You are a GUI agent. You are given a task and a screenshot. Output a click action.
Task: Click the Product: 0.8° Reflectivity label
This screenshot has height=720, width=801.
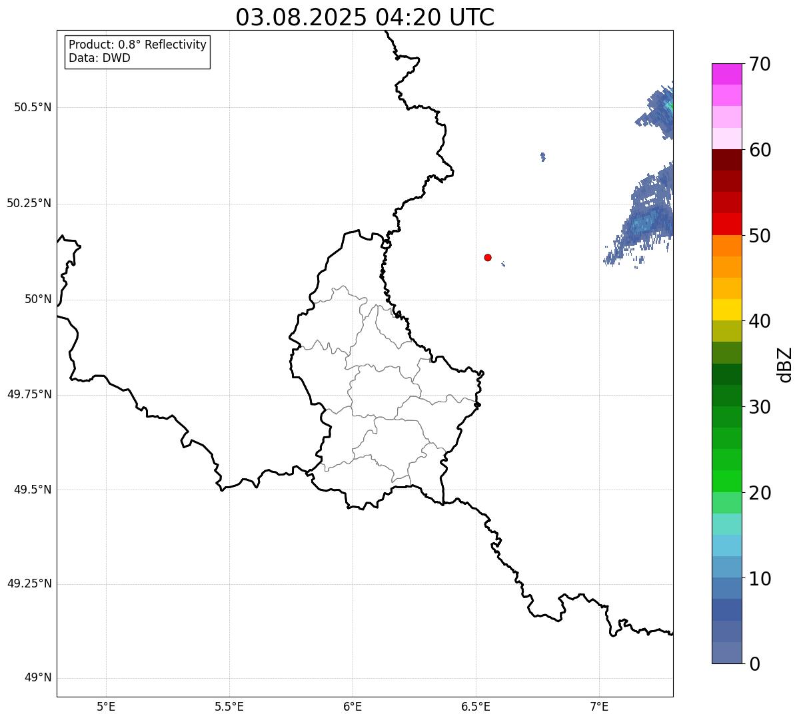(x=138, y=45)
